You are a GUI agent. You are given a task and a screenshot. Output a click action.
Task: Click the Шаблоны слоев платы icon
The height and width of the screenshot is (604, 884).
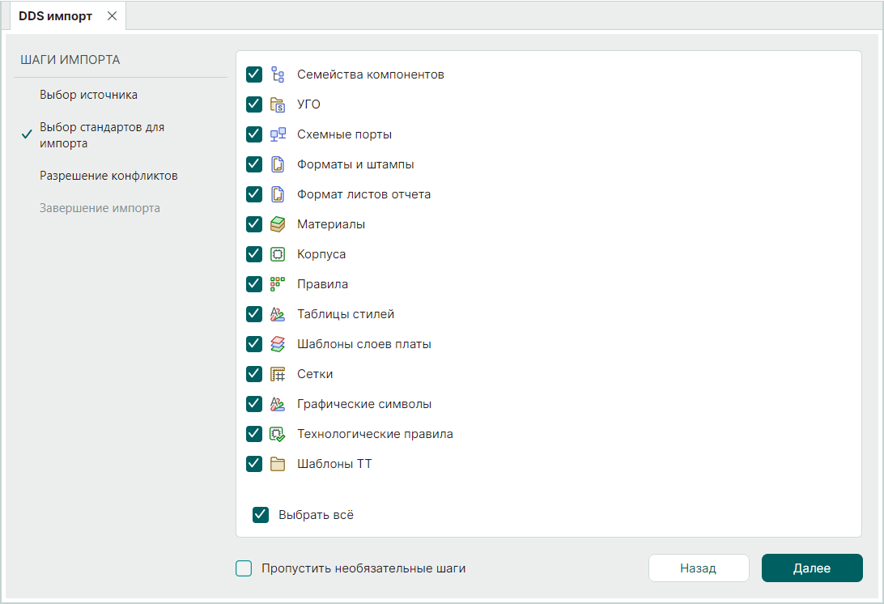278,344
